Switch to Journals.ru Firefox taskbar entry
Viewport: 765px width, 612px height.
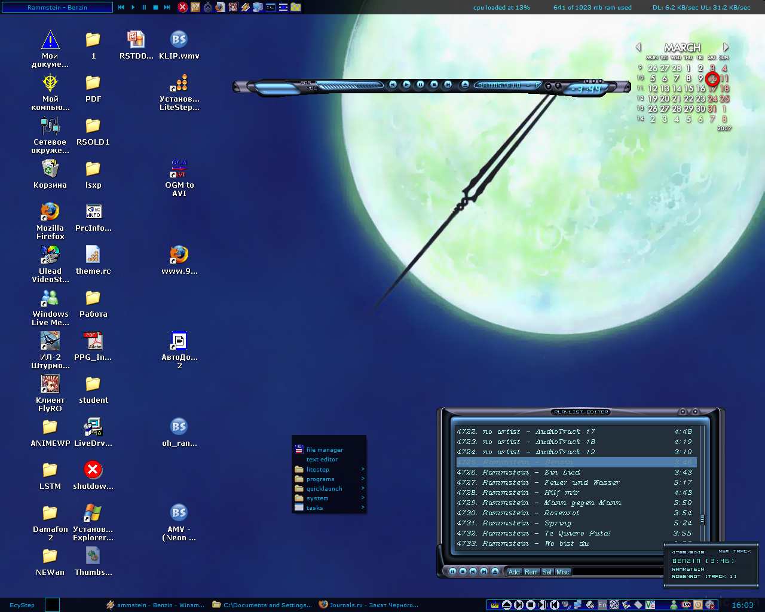(369, 605)
